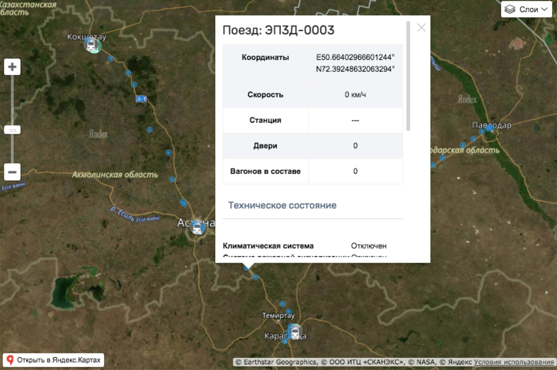Click the station dot under the popup's pointer tip
This screenshot has width=557, height=370.
coord(246,268)
